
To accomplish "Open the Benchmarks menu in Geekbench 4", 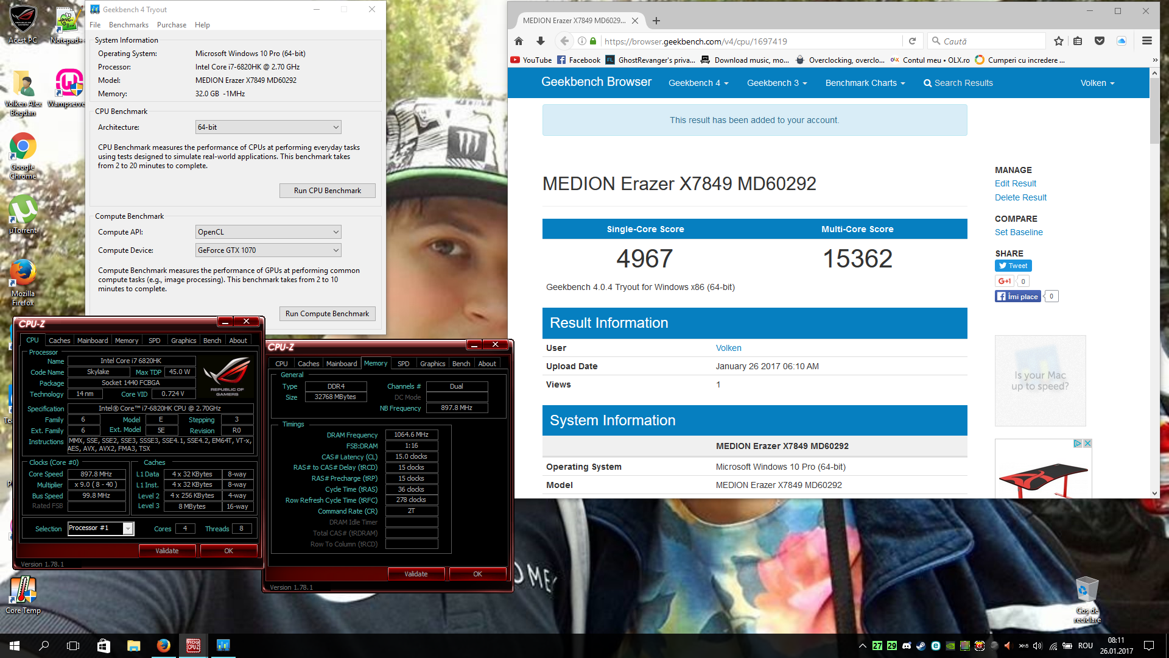I will pyautogui.click(x=128, y=25).
